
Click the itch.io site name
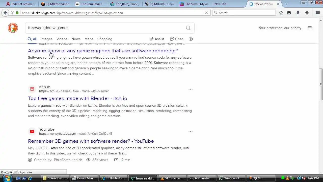pos(45,87)
